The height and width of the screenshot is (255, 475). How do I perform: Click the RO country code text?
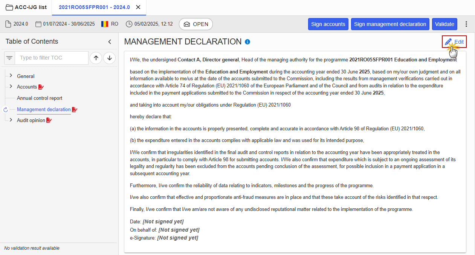pyautogui.click(x=115, y=24)
